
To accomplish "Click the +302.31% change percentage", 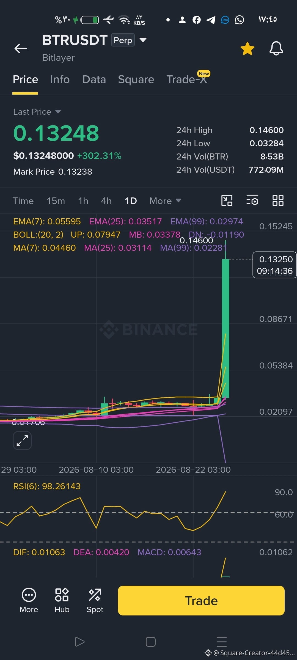I will pyautogui.click(x=99, y=156).
